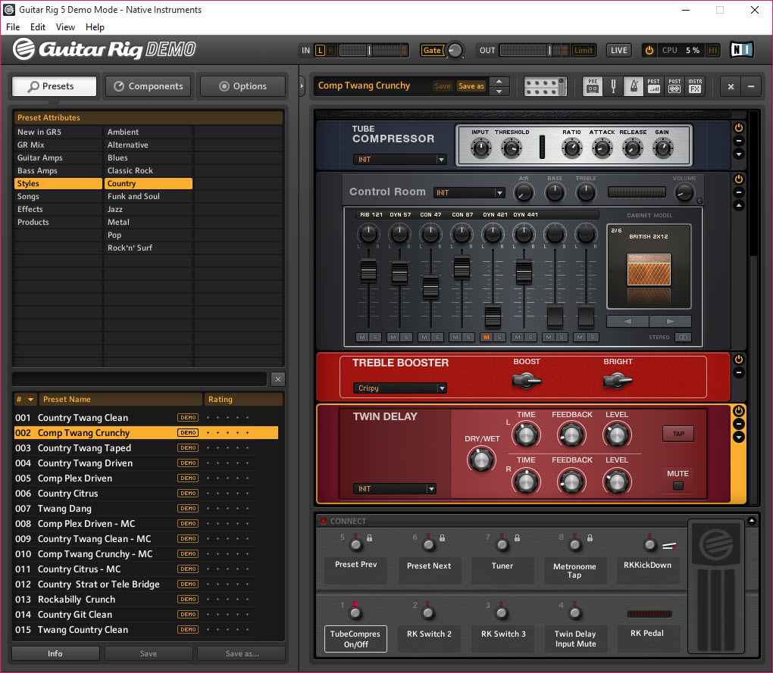Expand the Tube Compressor module details
This screenshot has width=773, height=673.
click(x=738, y=154)
